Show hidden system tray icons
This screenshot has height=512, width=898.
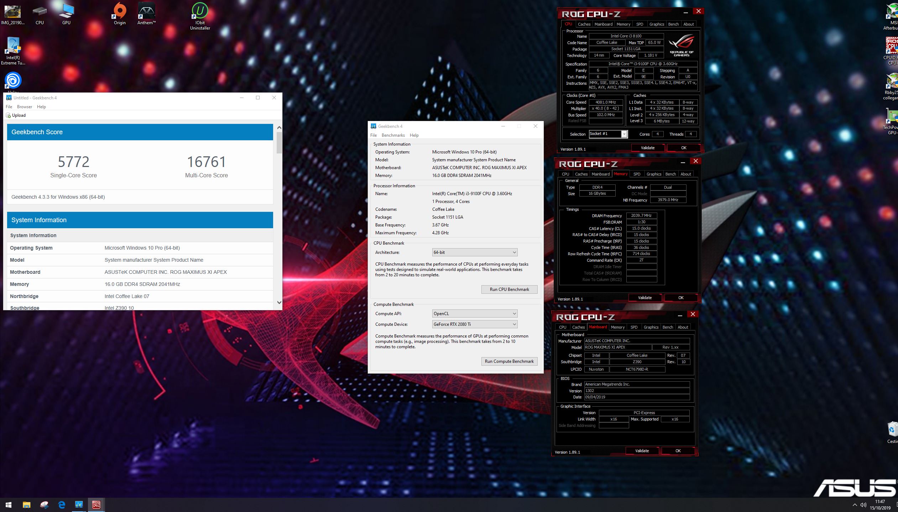coord(855,505)
